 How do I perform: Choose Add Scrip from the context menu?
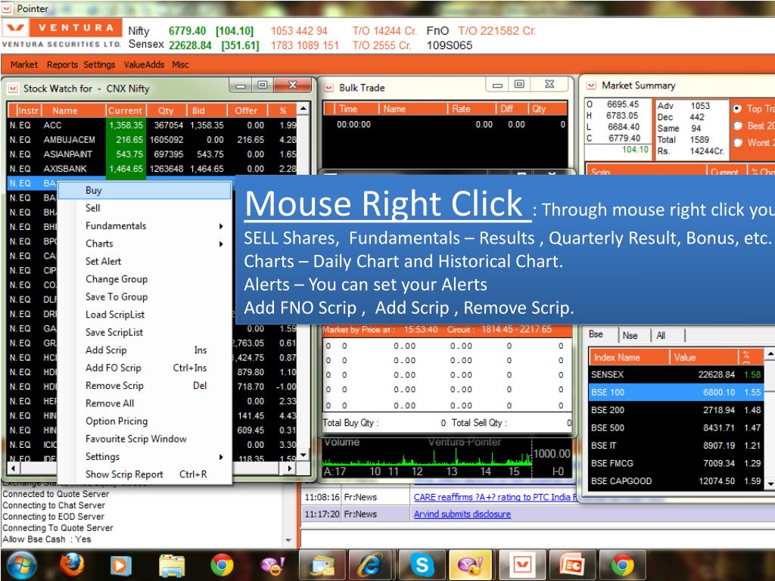click(x=145, y=350)
